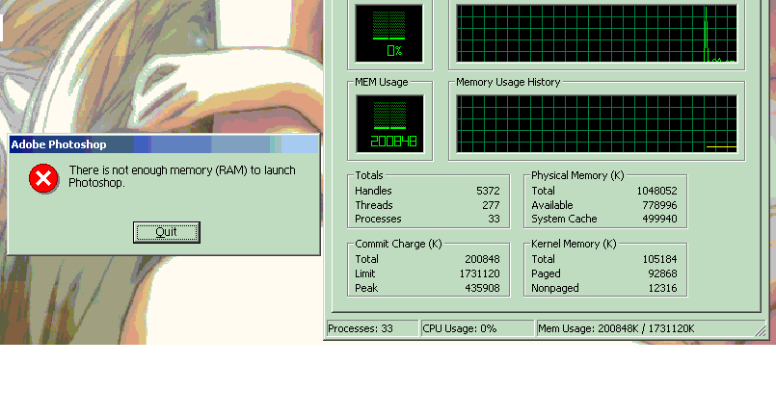Viewport: 776px width, 416px height.
Task: Select System Cache value 499940
Action: point(659,219)
